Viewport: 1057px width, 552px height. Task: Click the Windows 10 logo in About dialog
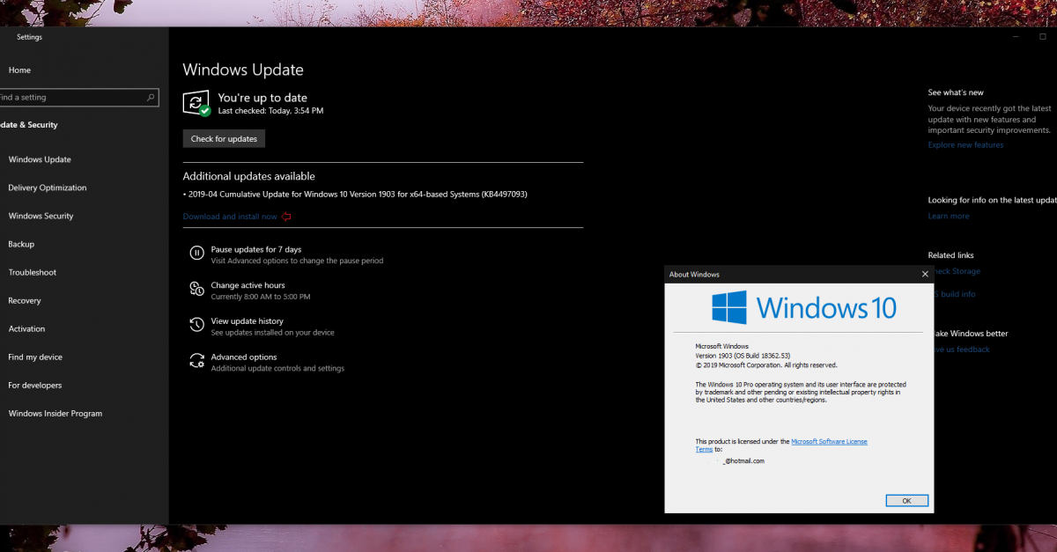tap(803, 307)
